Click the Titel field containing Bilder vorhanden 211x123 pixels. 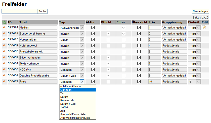pyautogui.click(x=38, y=57)
